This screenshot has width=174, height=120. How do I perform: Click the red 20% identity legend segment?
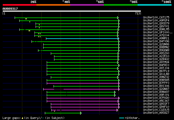coord(20,5)
